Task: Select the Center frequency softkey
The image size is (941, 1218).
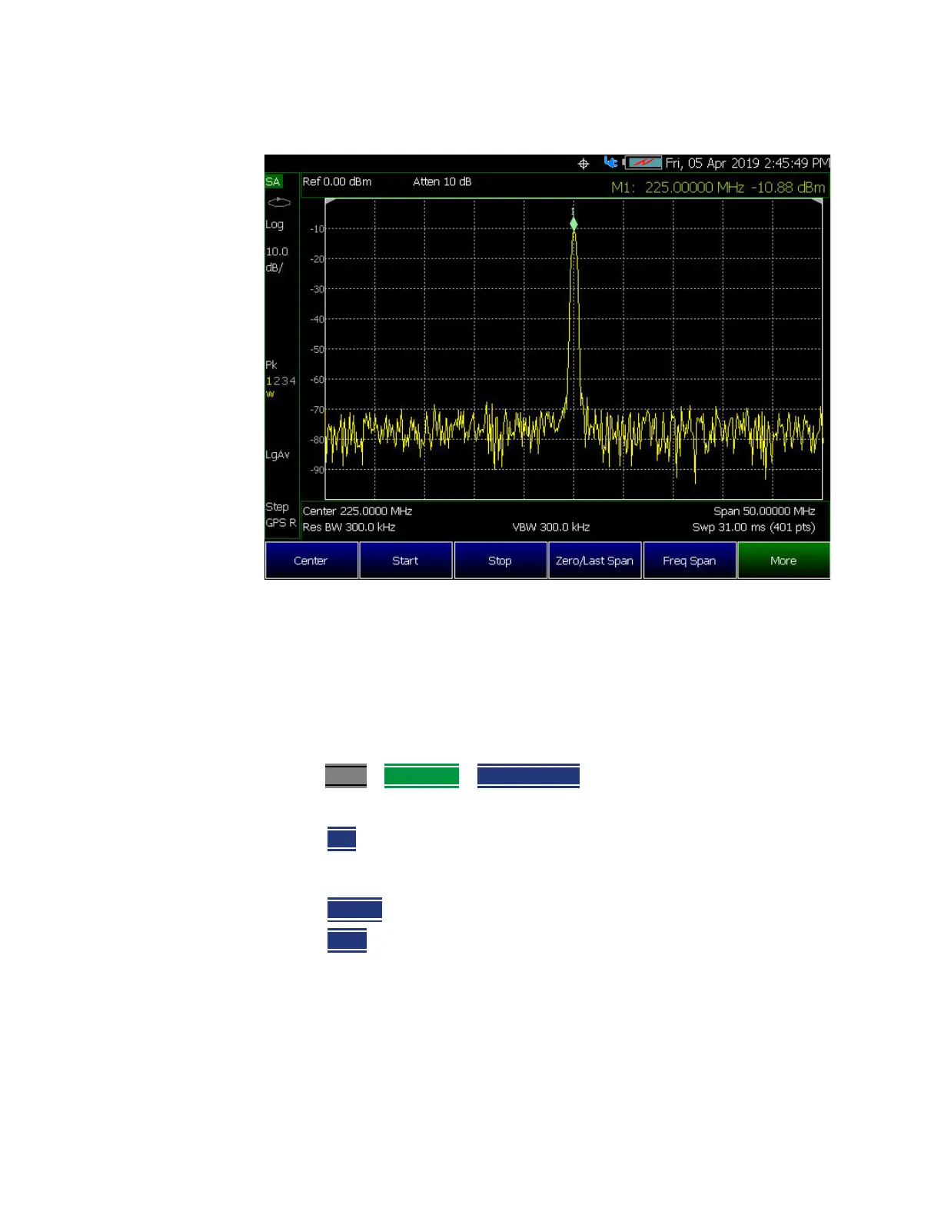Action: tap(311, 561)
